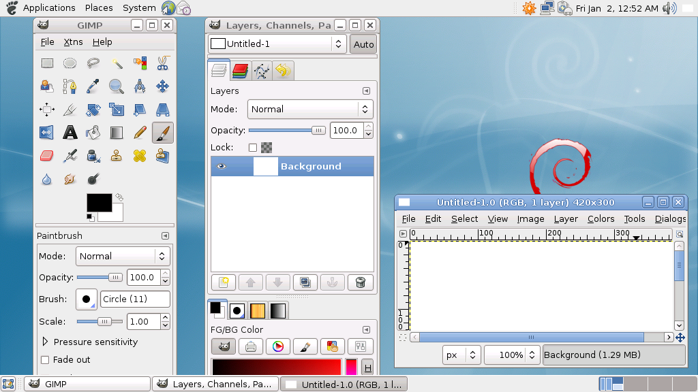This screenshot has width=698, height=392.
Task: Select the Perspective tool
Action: (162, 110)
